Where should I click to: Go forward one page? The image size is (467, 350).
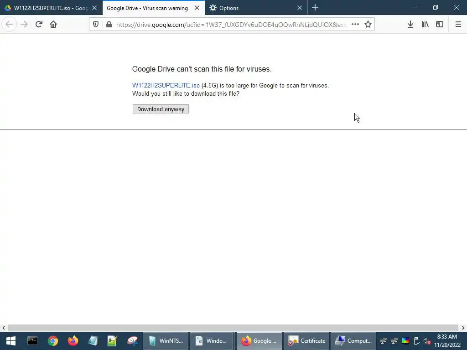point(24,25)
